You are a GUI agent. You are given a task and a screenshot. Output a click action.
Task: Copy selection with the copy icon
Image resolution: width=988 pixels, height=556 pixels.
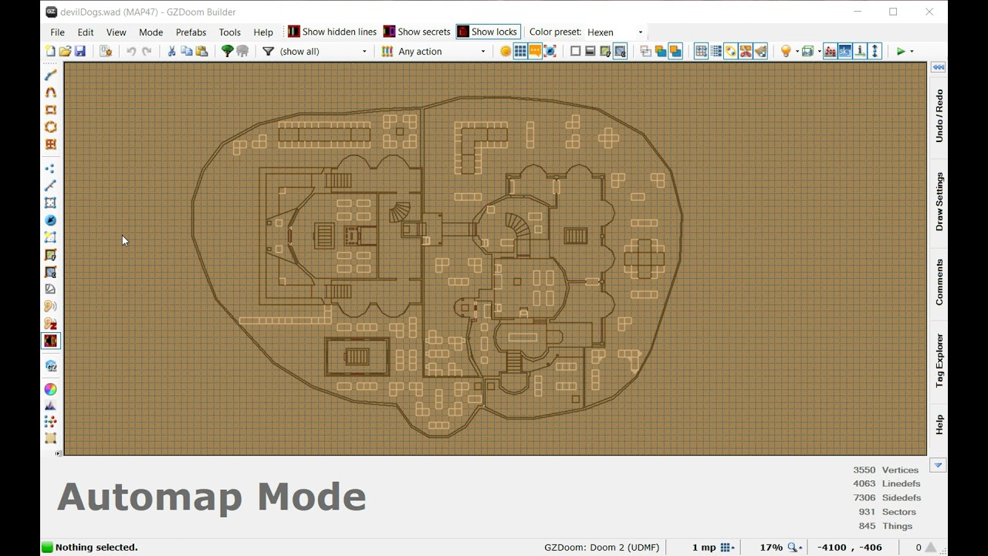point(186,51)
